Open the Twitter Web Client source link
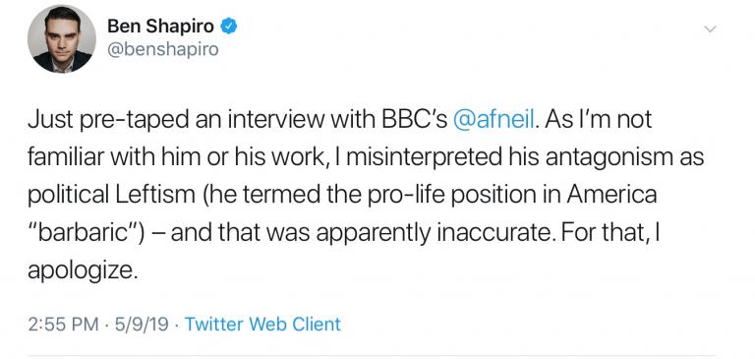755x359 pixels. pos(262,324)
